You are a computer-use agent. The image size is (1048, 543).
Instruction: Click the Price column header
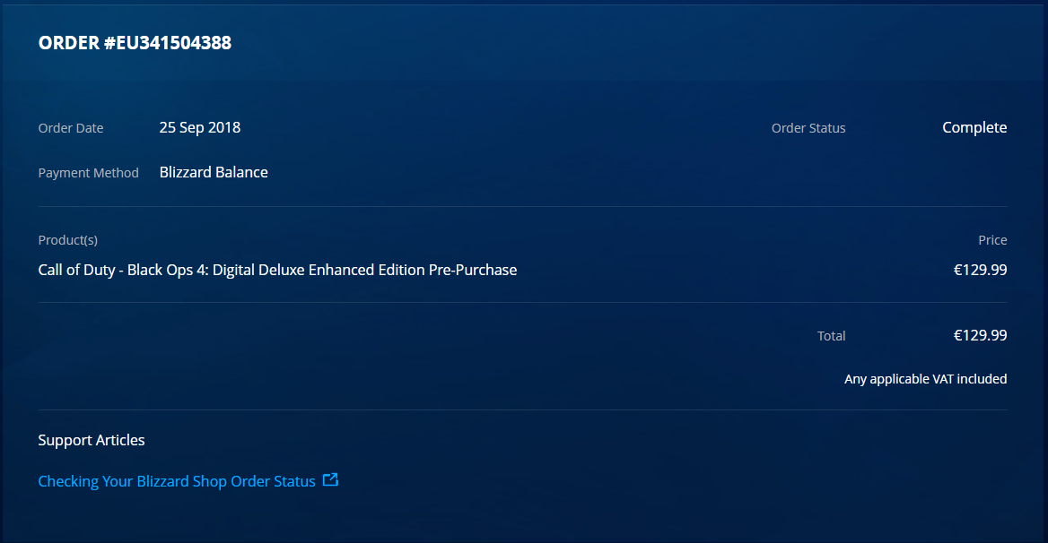tap(992, 240)
